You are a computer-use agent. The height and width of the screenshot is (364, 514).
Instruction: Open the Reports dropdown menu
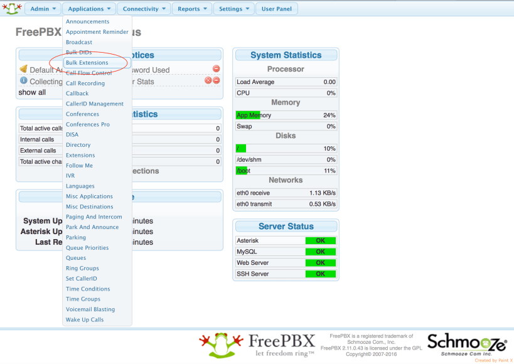192,9
